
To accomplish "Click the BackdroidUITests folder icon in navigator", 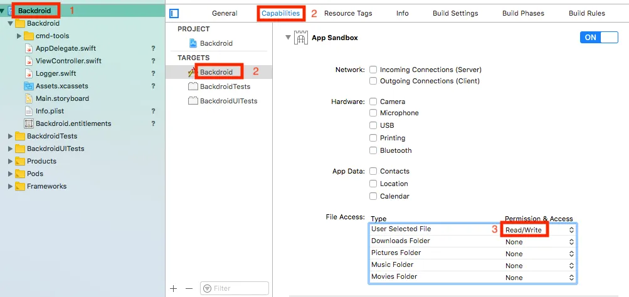I will (20, 148).
